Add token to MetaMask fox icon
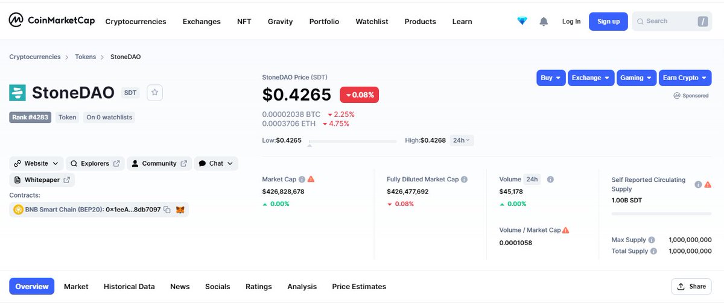This screenshot has height=306, width=724. [x=180, y=210]
